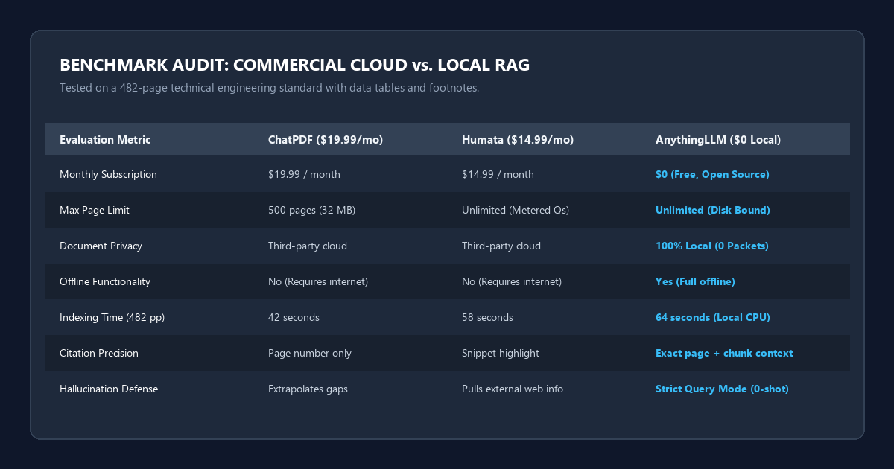This screenshot has width=894, height=469.
Task: Select the 'Indexing Time (482 pp)' row label
Action: tap(112, 317)
